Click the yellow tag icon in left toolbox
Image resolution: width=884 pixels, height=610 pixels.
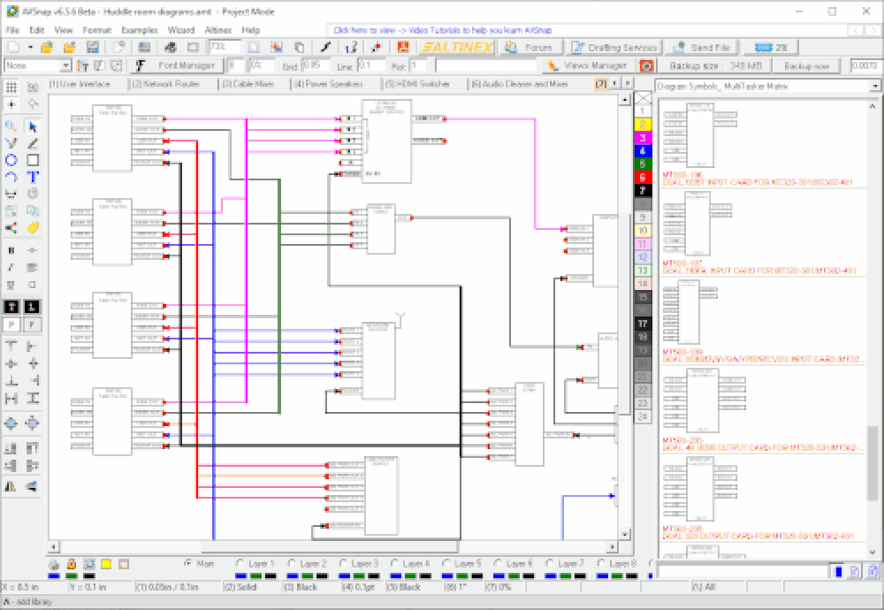pos(33,228)
